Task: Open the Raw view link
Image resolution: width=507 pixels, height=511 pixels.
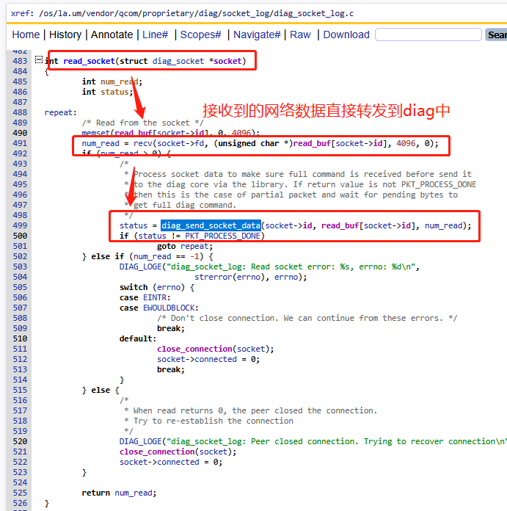Action: [x=300, y=35]
